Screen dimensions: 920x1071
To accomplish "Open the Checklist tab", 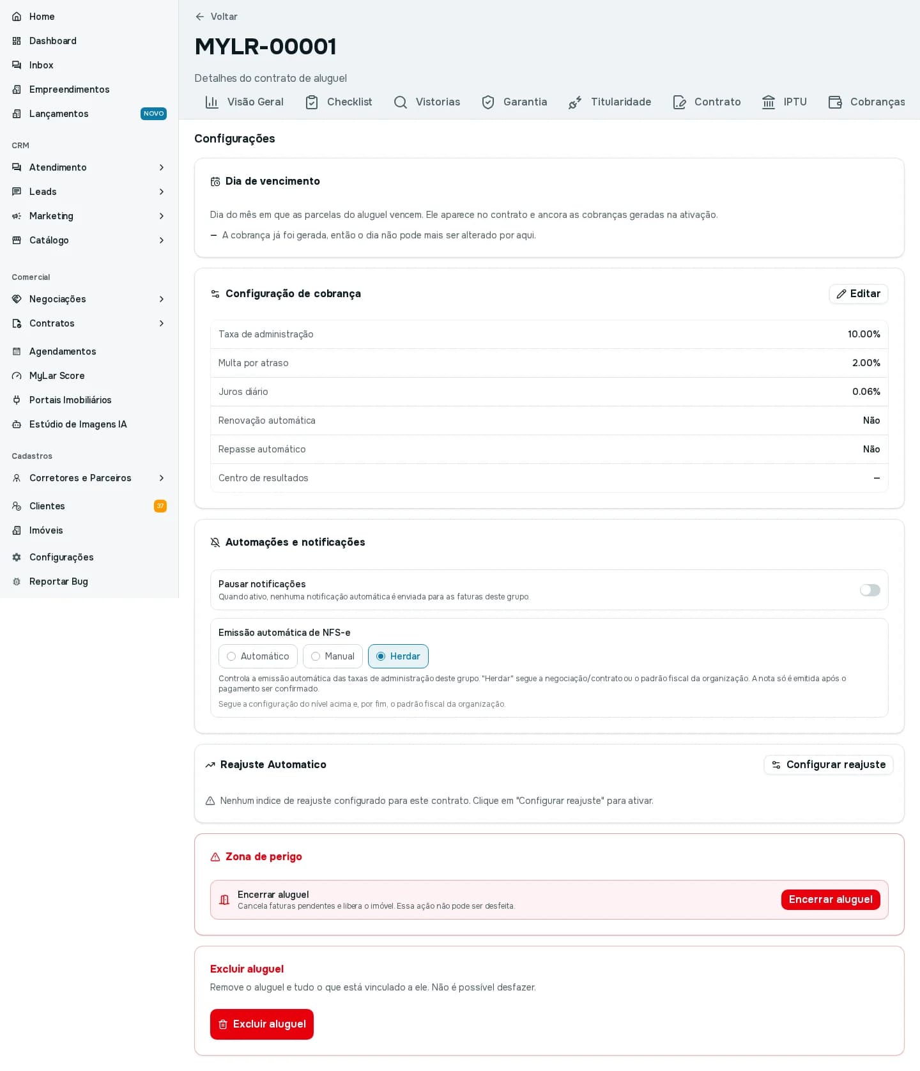I will (339, 102).
